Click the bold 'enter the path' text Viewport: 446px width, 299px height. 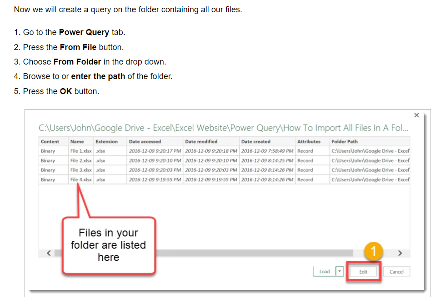(98, 76)
